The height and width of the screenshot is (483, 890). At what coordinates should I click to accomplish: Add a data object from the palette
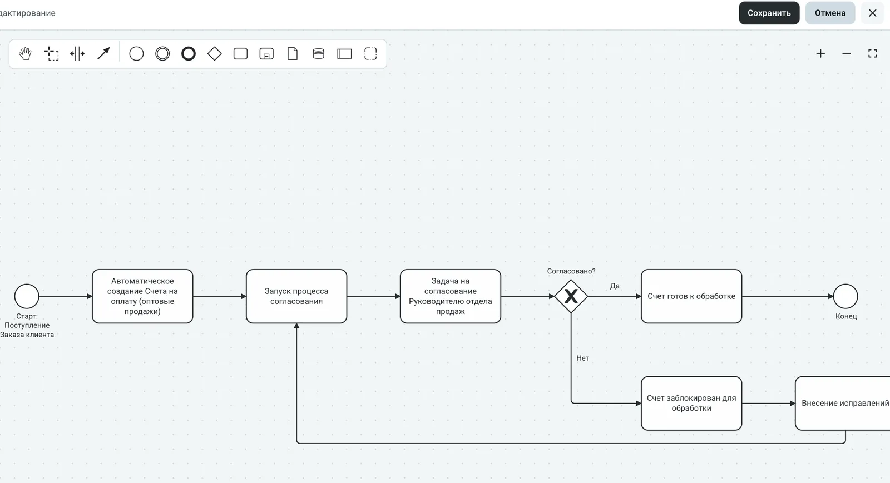[x=293, y=54]
